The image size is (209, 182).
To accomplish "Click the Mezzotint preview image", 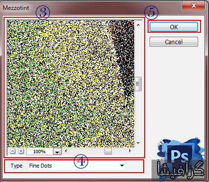I will click(71, 84).
